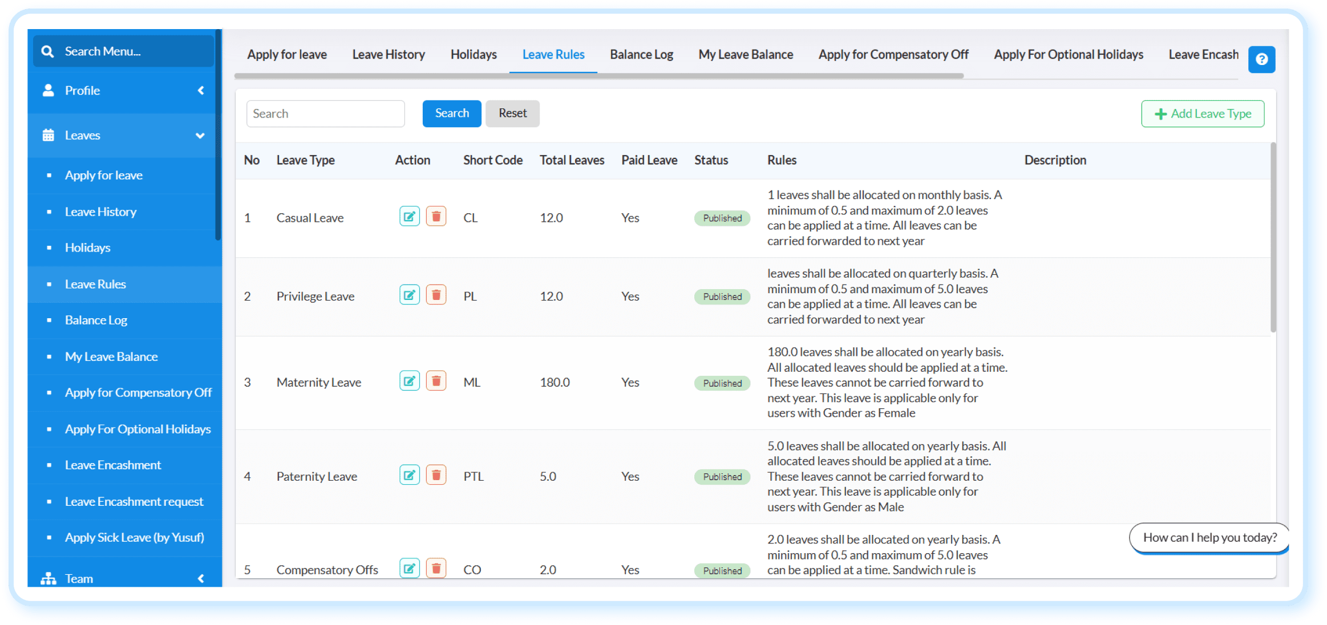Click the Add Leave Type button
Viewport: 1327px width, 625px height.
coord(1203,114)
